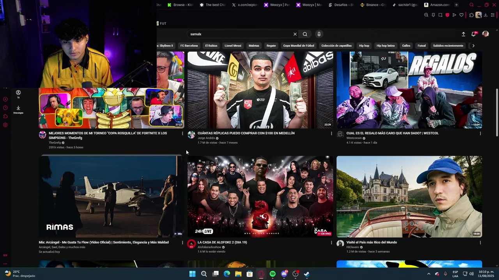Open the options menu for the Arcángel mix
The width and height of the screenshot is (499, 280).
(182, 243)
